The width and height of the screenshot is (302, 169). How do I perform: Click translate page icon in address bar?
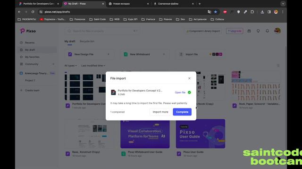pos(210,12)
